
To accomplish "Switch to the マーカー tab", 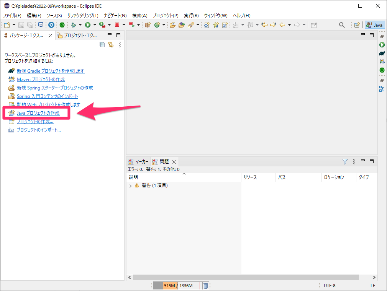I will pos(138,162).
